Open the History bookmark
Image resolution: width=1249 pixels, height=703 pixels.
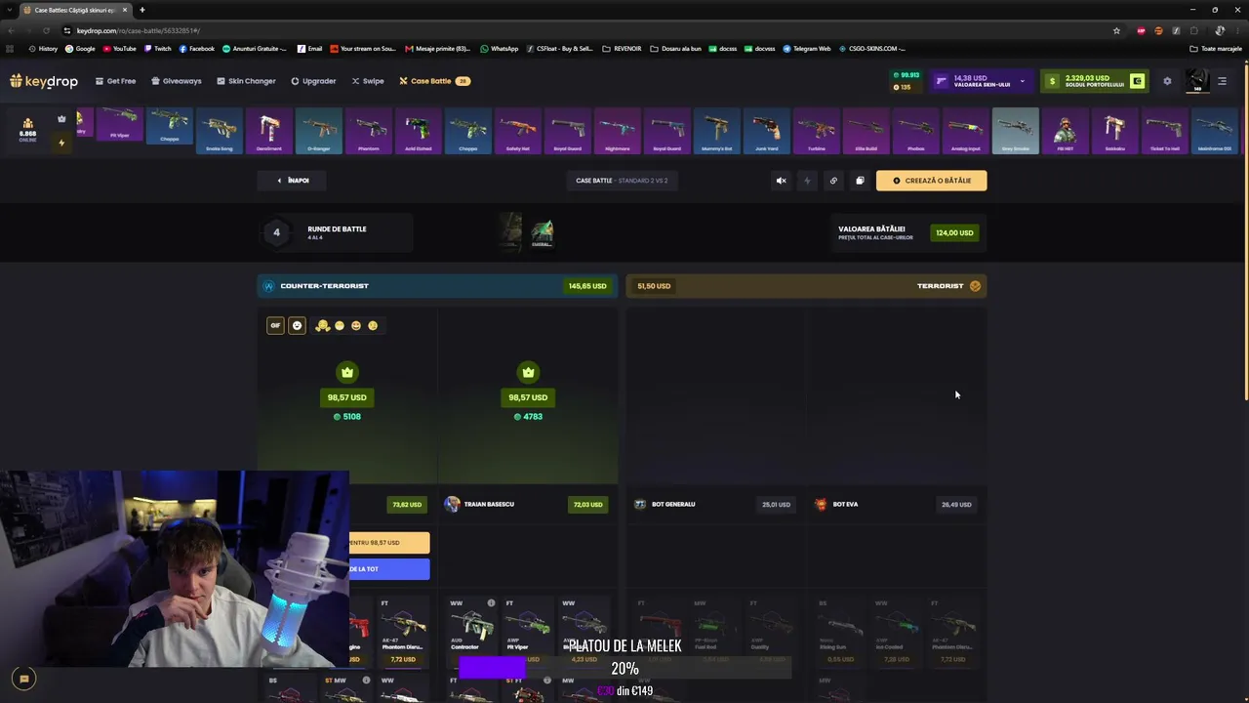pyautogui.click(x=43, y=49)
